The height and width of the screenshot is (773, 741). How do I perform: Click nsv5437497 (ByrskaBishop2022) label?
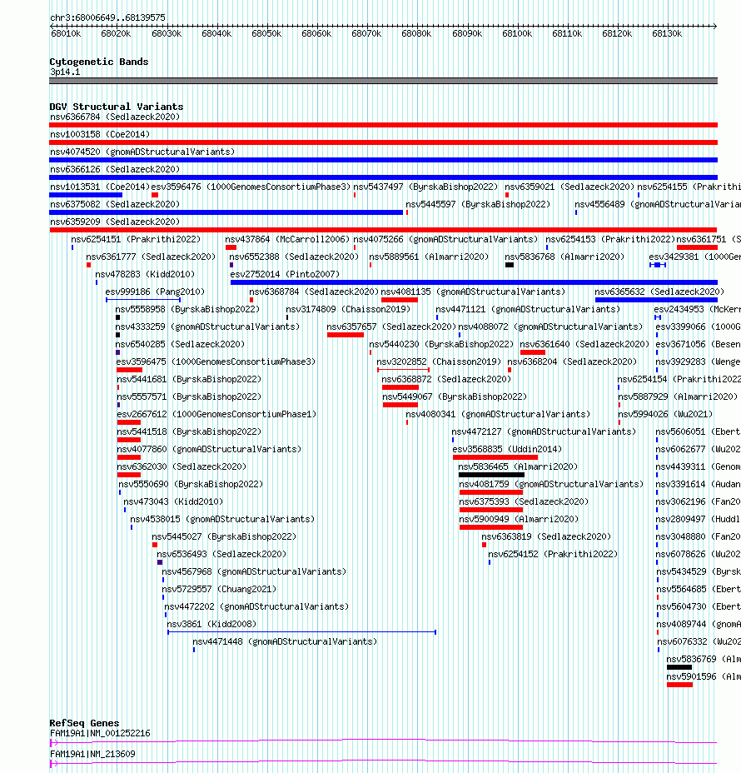pyautogui.click(x=425, y=187)
